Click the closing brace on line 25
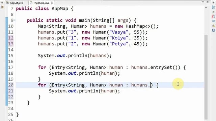 [x=17, y=114]
